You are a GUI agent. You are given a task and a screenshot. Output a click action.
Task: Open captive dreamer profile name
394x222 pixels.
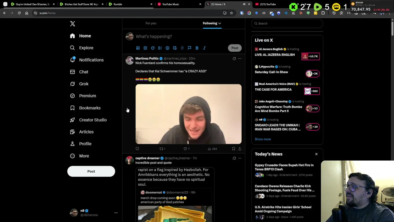point(147,158)
